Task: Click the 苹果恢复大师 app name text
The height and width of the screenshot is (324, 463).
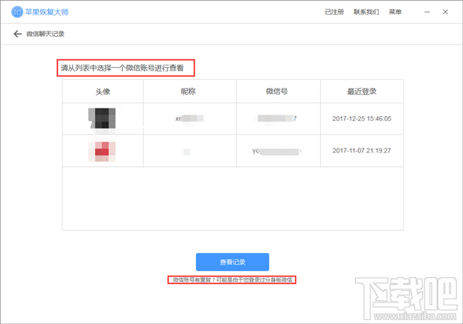Action: [46, 12]
